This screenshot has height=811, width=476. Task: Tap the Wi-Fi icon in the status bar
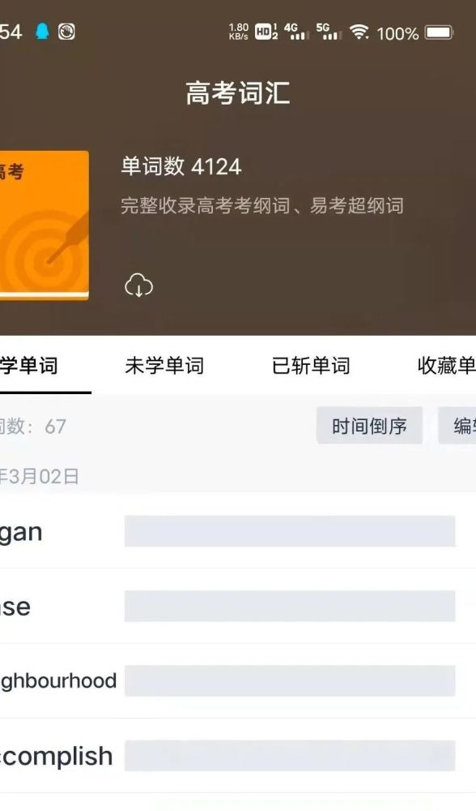point(359,32)
